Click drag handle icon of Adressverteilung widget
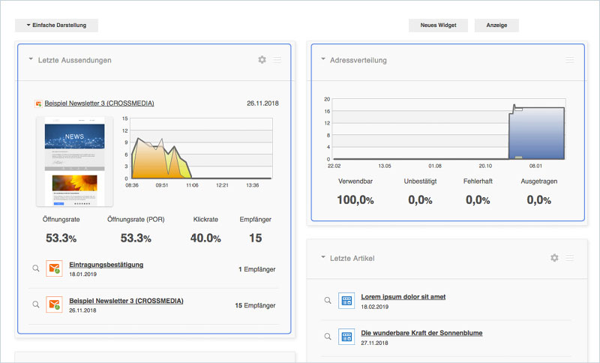This screenshot has width=600, height=363. (x=570, y=60)
